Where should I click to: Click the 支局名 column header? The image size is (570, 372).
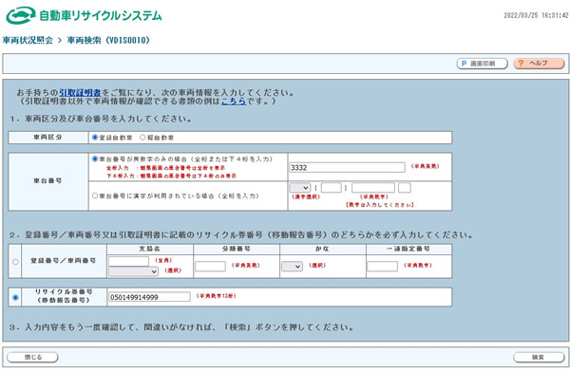coord(150,249)
